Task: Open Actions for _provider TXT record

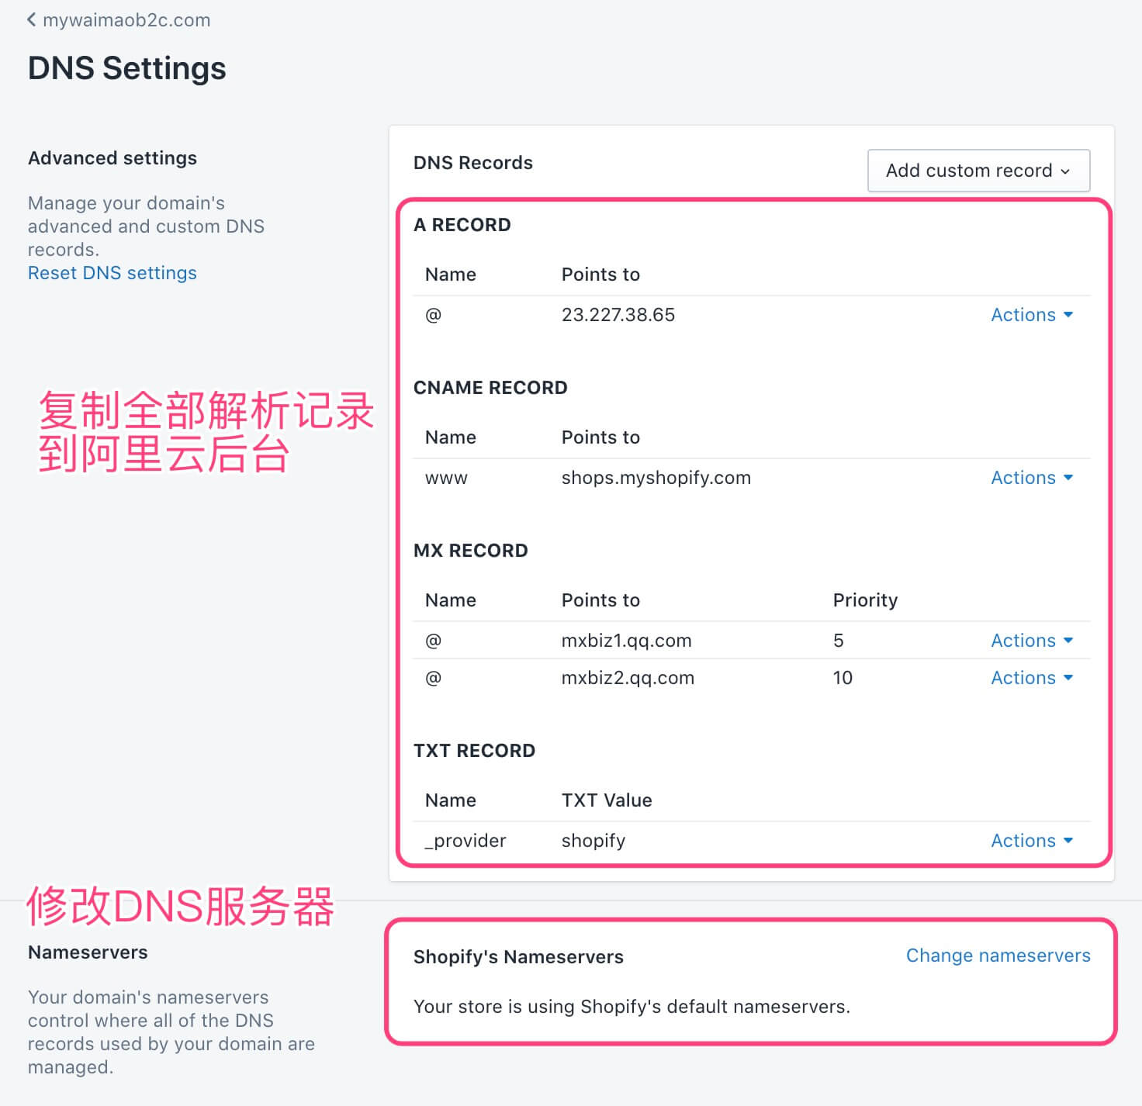Action: click(x=1032, y=841)
